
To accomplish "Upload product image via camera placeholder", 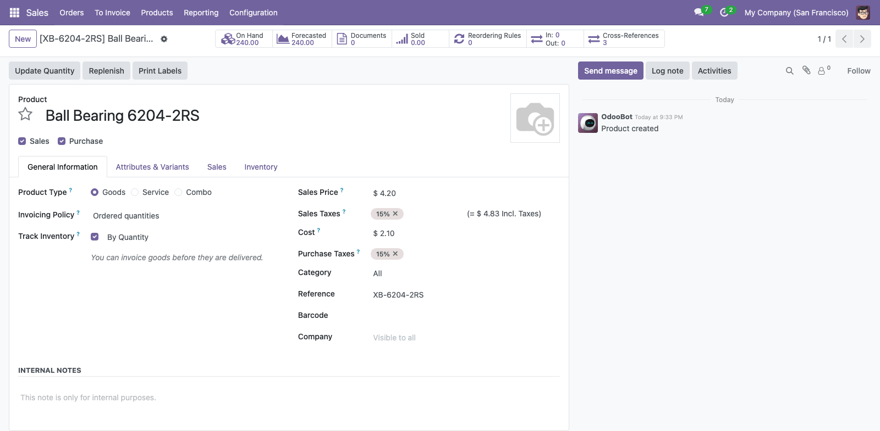I will [535, 118].
